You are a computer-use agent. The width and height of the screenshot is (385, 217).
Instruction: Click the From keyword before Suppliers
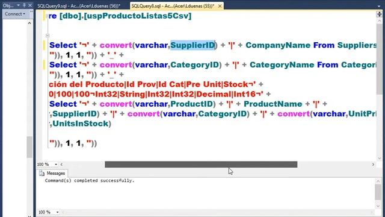pyautogui.click(x=324, y=45)
